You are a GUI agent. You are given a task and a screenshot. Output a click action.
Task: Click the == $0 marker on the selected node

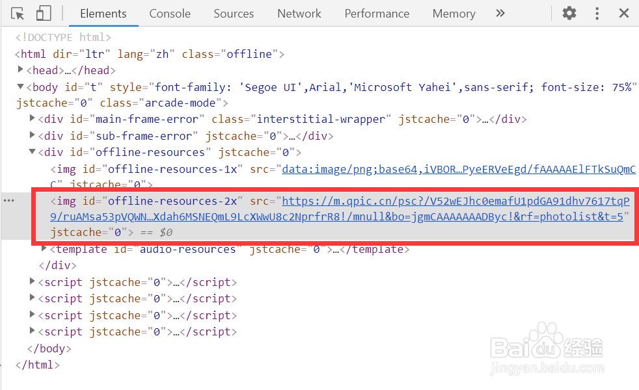(x=157, y=233)
